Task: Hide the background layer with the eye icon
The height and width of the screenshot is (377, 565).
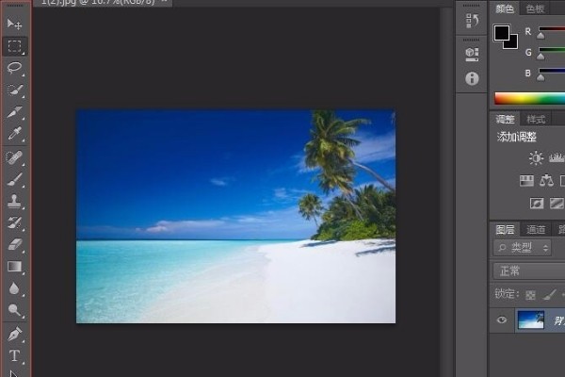Action: click(502, 320)
